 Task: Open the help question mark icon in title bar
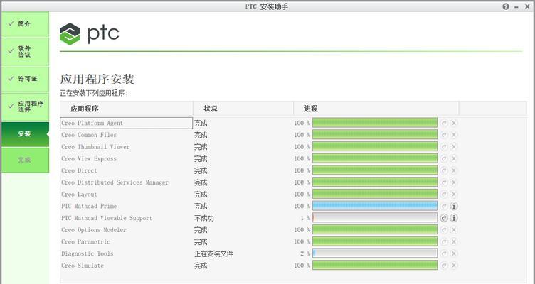pyautogui.click(x=506, y=6)
